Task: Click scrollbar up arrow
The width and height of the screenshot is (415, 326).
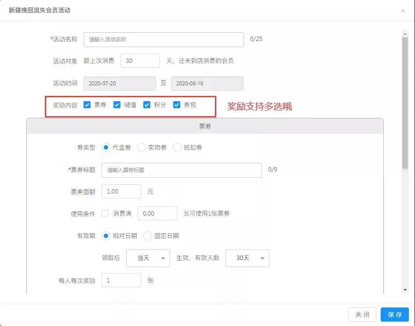Action: coord(405,33)
